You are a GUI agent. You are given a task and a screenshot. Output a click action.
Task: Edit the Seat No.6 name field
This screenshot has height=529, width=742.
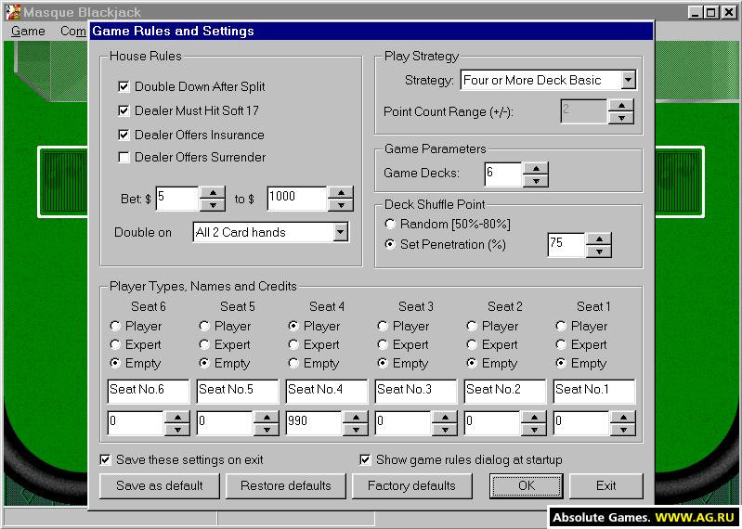[148, 391]
